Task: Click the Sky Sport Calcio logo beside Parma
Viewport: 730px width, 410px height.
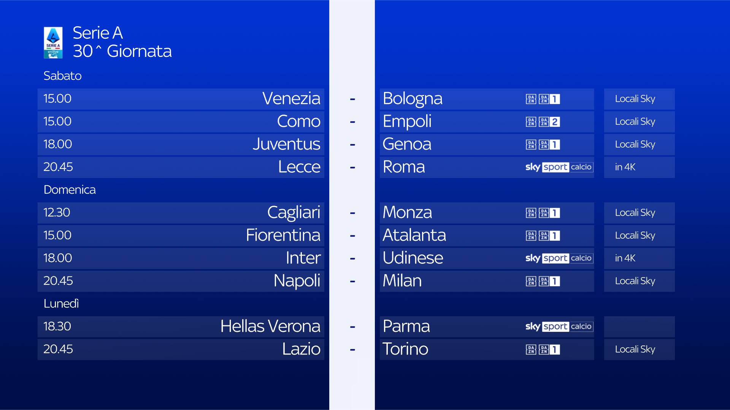Action: tap(559, 326)
